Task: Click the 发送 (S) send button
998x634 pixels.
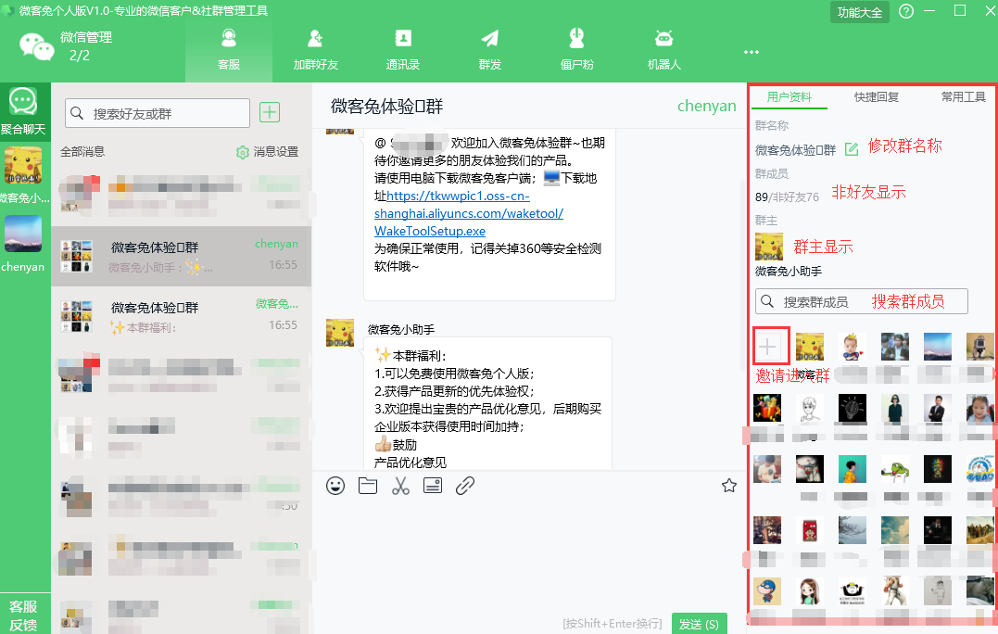Action: [x=699, y=623]
